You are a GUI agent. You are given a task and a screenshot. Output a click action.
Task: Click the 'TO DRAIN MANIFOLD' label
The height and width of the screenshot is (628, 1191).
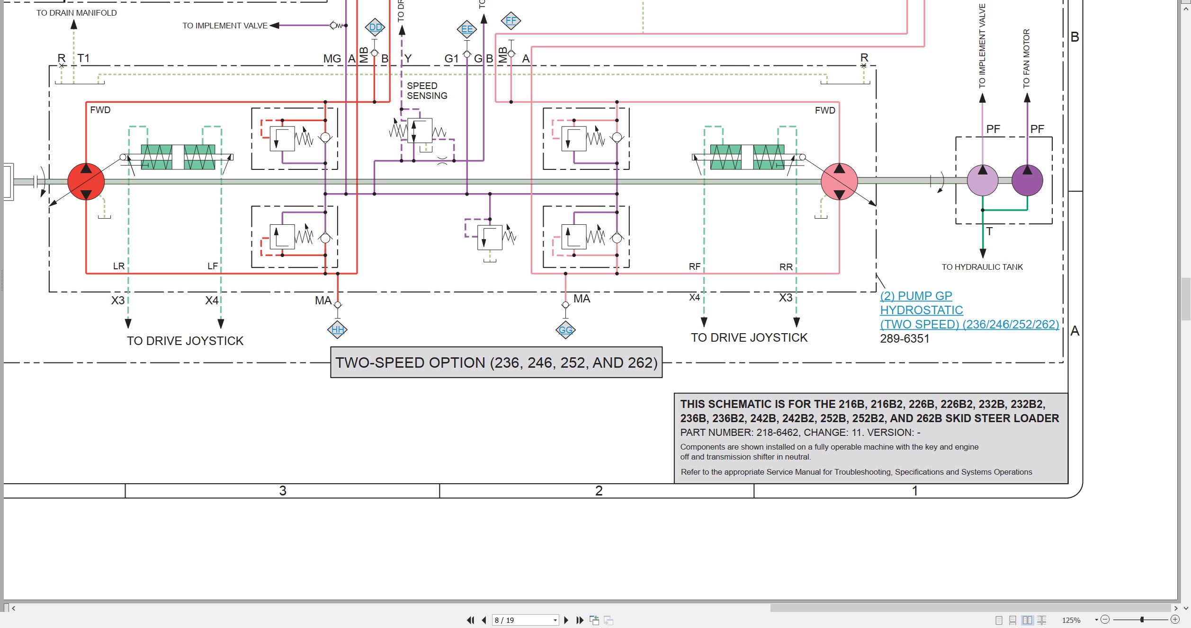click(77, 13)
